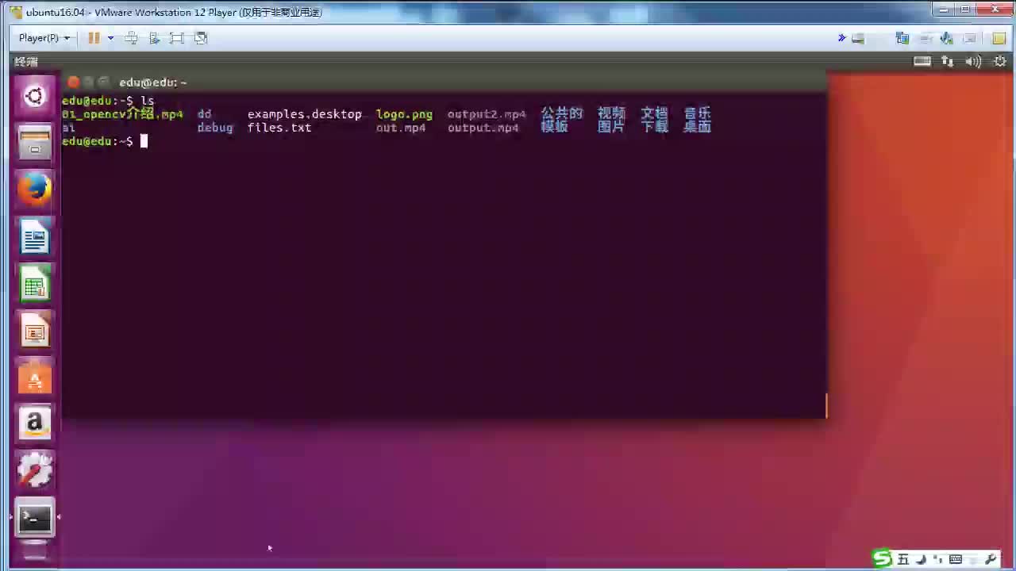Click the dd directory name
The image size is (1016, 571).
(204, 114)
